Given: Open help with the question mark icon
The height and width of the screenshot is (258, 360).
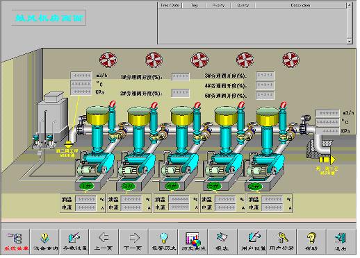Looking at the screenshot, I should click(311, 241).
